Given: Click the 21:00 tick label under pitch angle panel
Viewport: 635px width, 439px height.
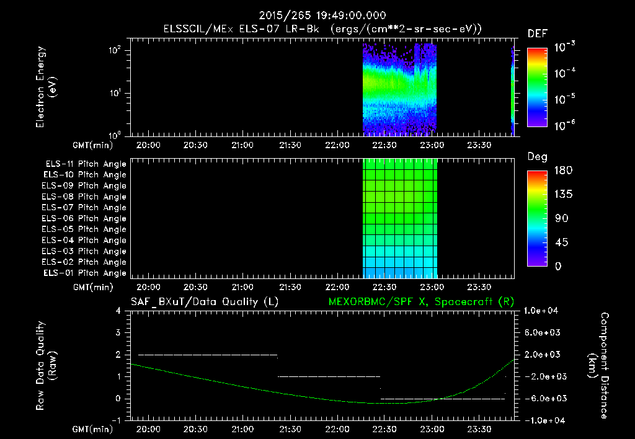Looking at the screenshot, I should point(242,287).
